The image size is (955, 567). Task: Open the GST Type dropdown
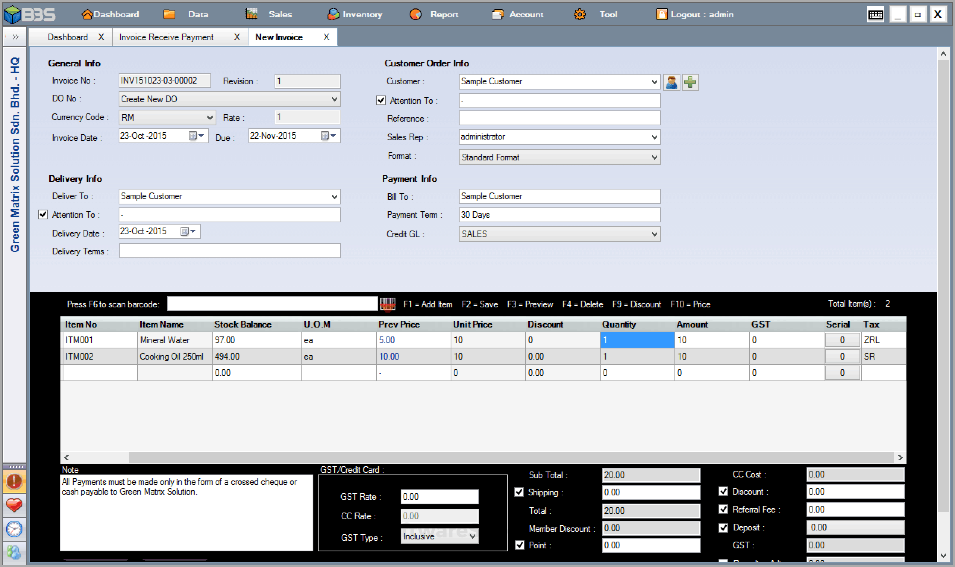point(472,536)
